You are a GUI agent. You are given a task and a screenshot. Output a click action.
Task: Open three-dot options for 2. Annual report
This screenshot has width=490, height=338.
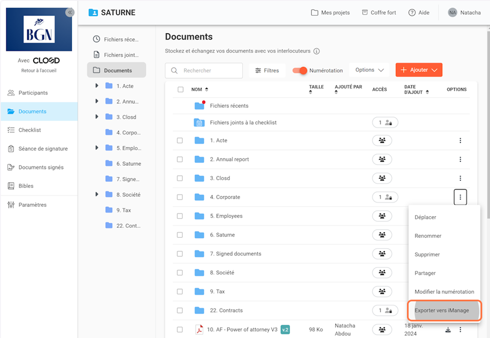460,160
